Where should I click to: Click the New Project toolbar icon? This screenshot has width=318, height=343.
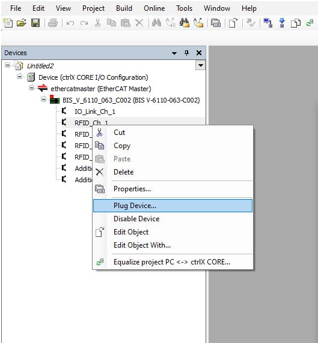click(x=8, y=23)
